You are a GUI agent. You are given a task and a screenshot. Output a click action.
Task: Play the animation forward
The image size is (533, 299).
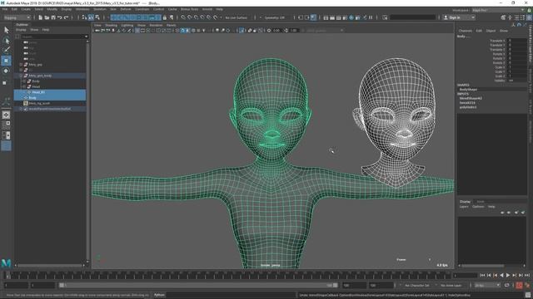click(508, 275)
